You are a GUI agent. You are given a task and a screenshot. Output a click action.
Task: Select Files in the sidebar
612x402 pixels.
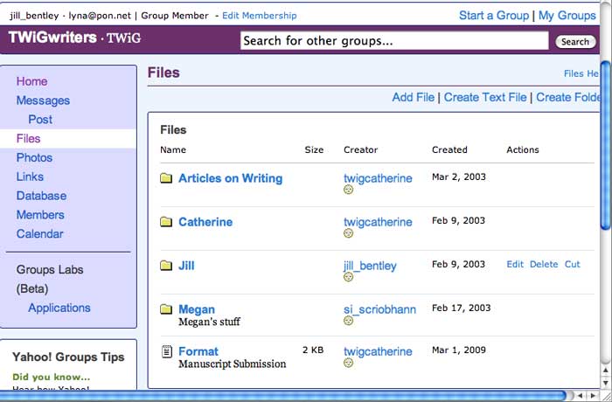click(28, 139)
